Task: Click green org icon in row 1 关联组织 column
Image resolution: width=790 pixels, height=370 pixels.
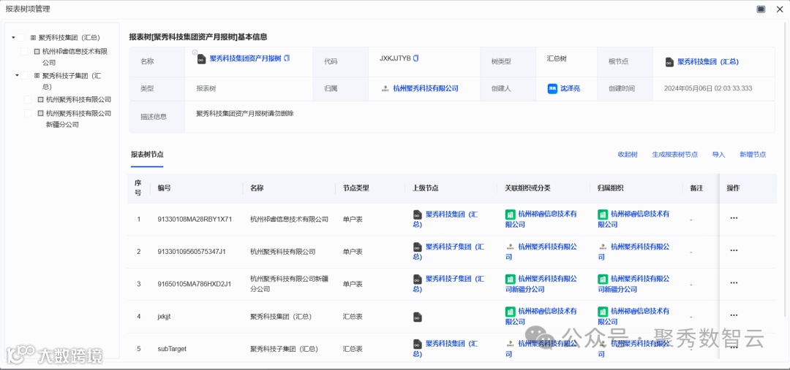Action: point(510,214)
